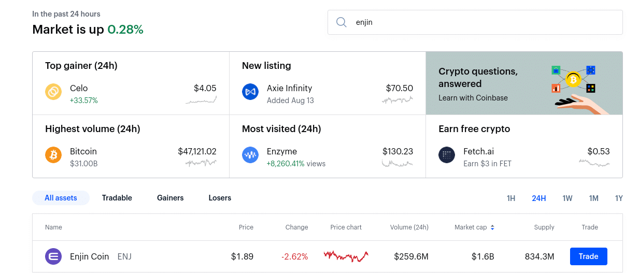Select the Losers filter tab
The width and height of the screenshot is (639, 273).
point(220,198)
